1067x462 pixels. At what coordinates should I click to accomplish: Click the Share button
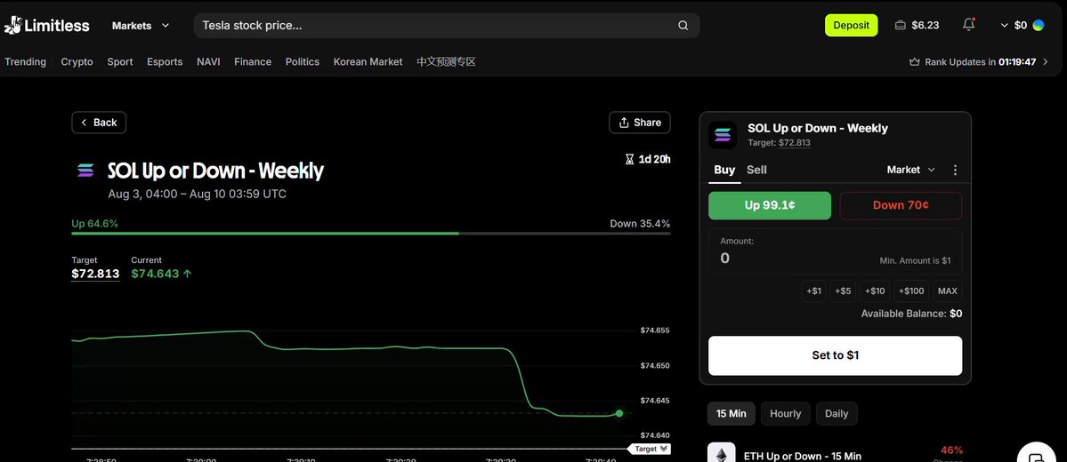[x=640, y=123]
